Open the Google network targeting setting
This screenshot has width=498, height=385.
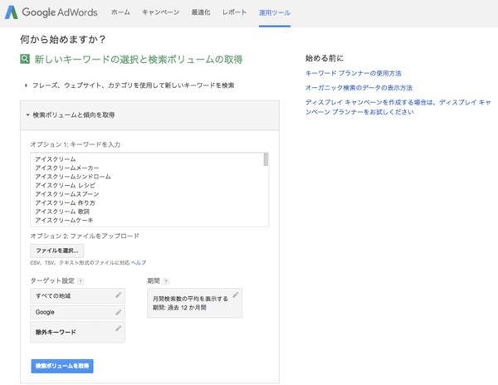coord(77,312)
